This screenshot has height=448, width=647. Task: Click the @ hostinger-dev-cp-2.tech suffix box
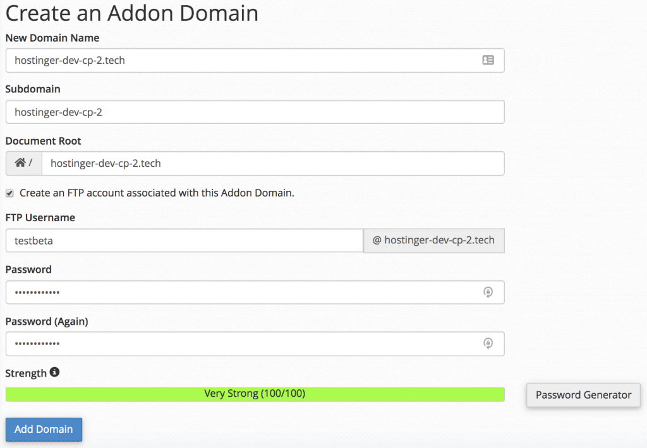(x=433, y=241)
